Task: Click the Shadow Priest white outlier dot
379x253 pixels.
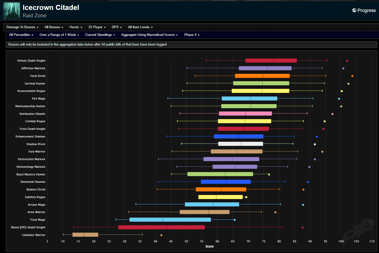Action: tap(315, 144)
